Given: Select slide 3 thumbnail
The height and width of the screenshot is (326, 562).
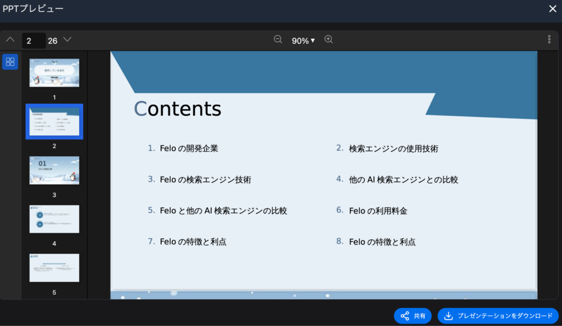Looking at the screenshot, I should [x=54, y=170].
